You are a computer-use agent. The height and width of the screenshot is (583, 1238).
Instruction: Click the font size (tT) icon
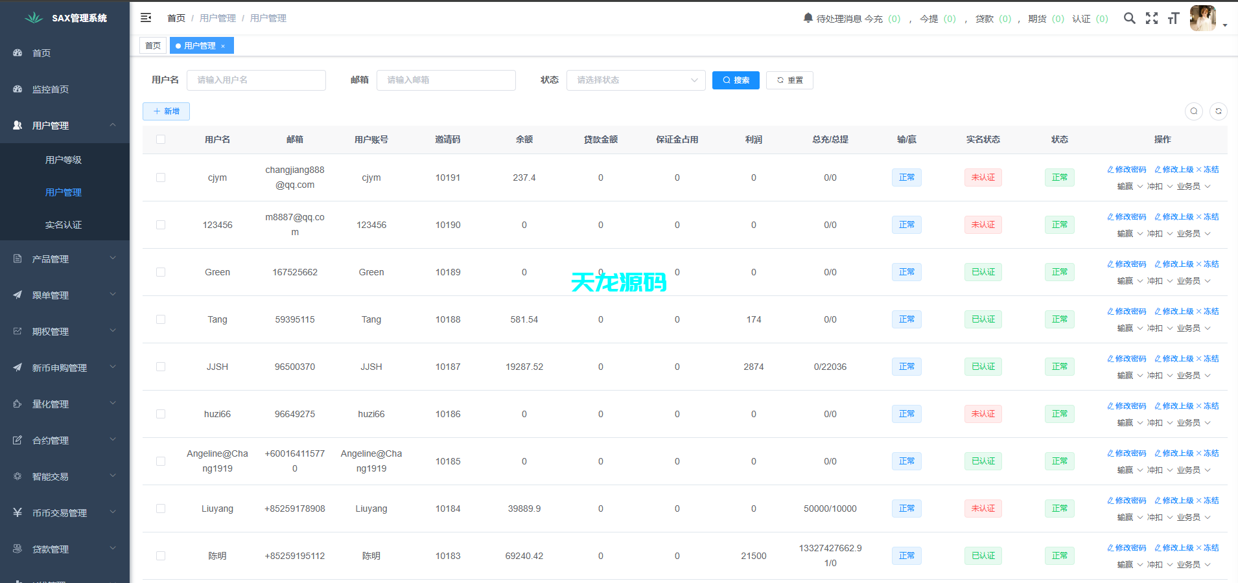(x=1173, y=18)
